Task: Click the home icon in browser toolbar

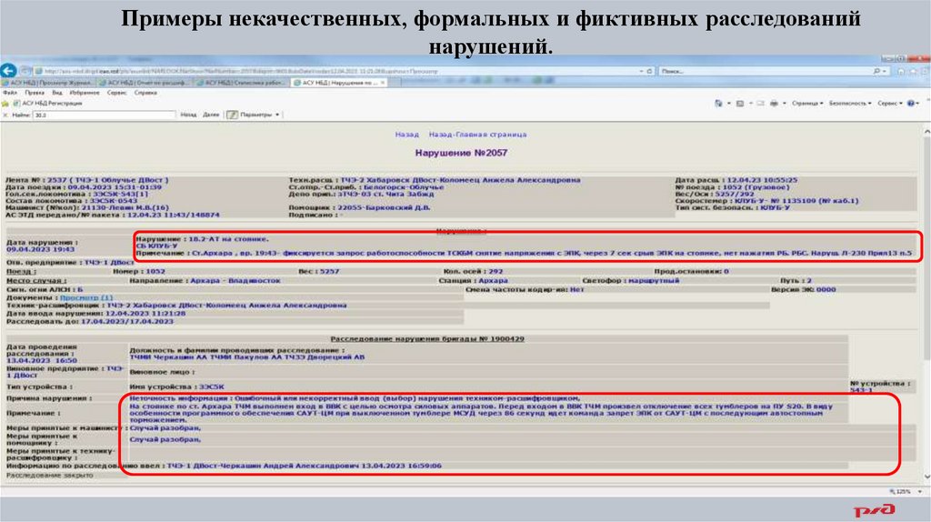Action: [901, 71]
